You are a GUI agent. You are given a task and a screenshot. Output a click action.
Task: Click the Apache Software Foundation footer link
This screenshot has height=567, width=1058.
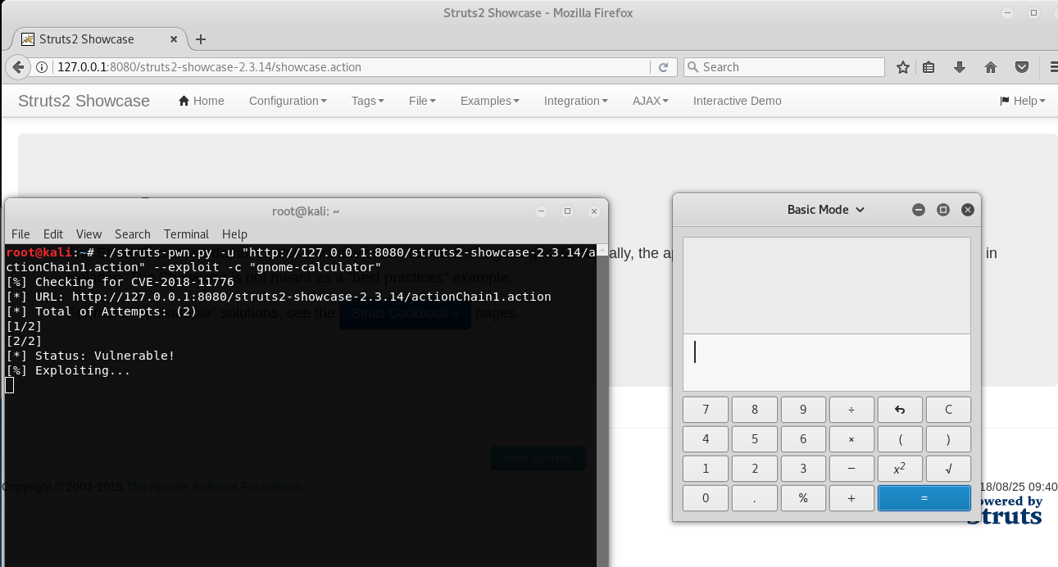[215, 487]
